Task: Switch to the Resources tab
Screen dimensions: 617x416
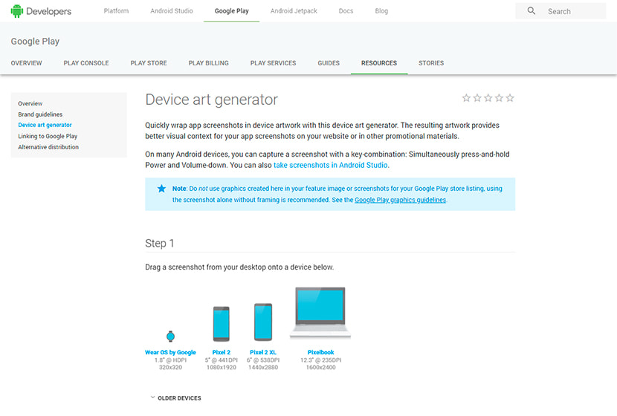Action: point(379,63)
